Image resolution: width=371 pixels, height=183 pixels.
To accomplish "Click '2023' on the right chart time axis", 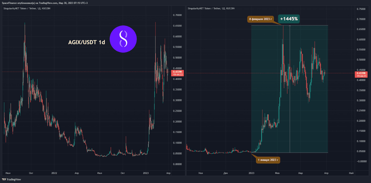I will 251,173.
